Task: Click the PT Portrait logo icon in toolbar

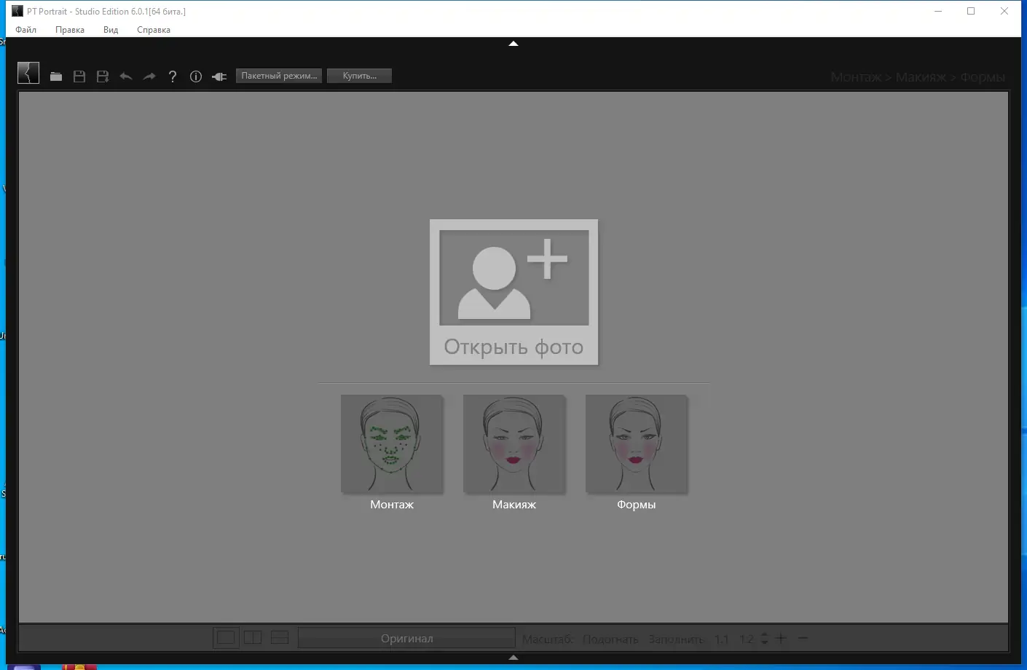Action: (x=28, y=73)
